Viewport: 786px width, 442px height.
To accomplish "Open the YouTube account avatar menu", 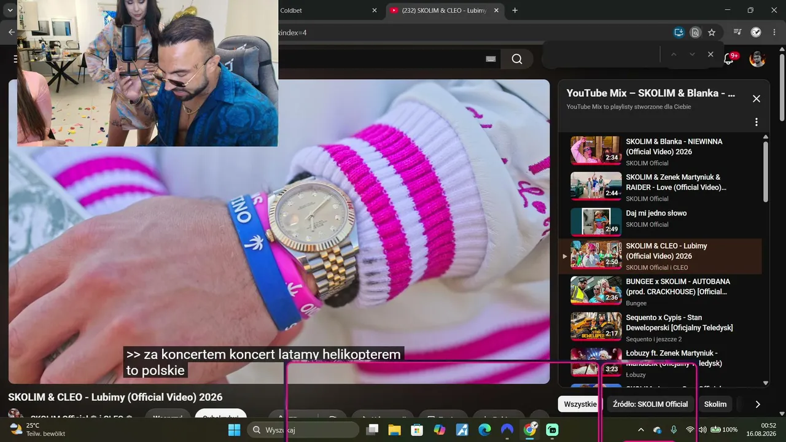I will pyautogui.click(x=757, y=59).
